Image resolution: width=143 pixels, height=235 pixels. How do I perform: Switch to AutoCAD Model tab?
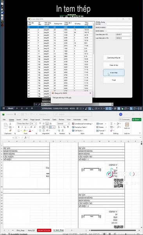pos(11,108)
